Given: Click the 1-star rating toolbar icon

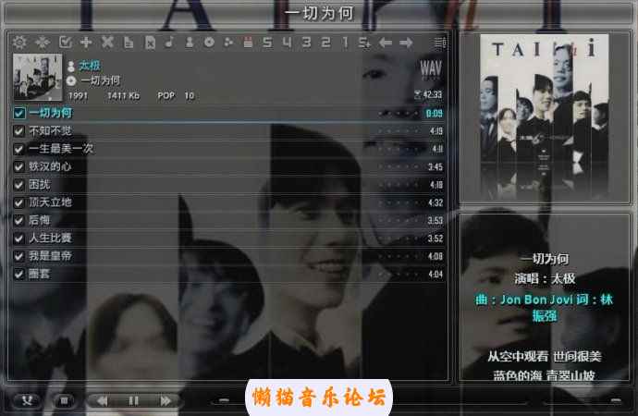Looking at the screenshot, I should [345, 43].
